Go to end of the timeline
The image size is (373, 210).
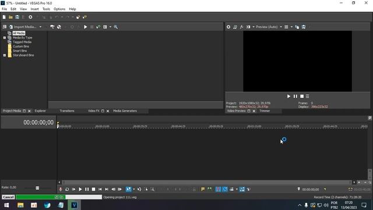pyautogui.click(x=107, y=189)
